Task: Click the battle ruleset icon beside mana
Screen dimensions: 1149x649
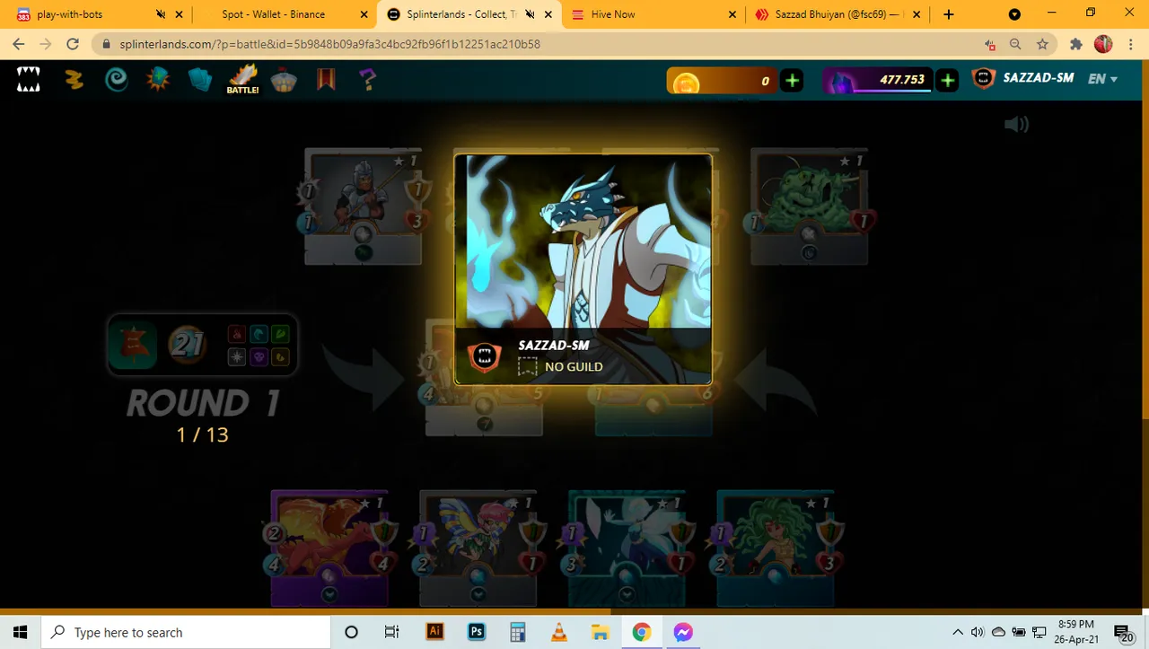Action: (x=133, y=345)
